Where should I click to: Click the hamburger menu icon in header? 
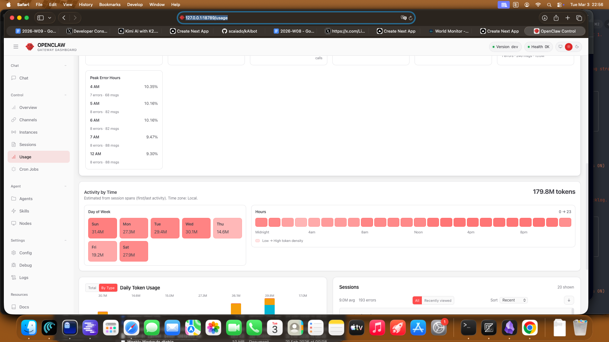(16, 47)
